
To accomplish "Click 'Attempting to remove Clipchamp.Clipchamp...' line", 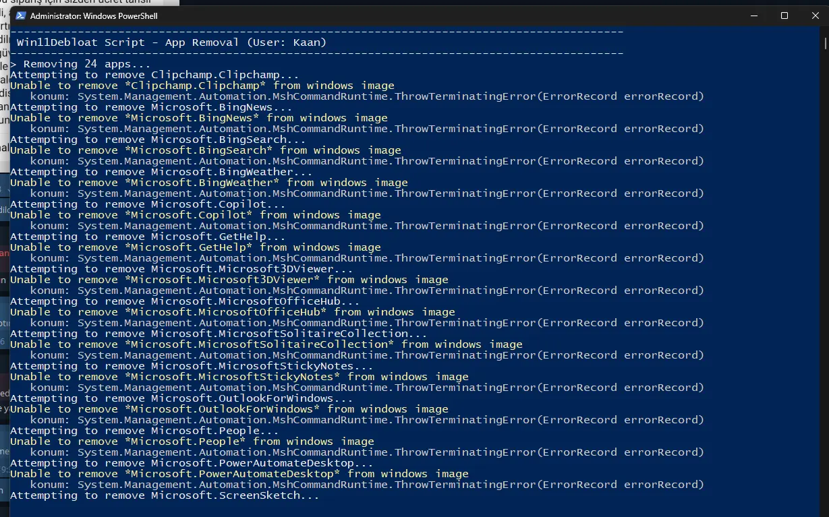I will 154,75.
